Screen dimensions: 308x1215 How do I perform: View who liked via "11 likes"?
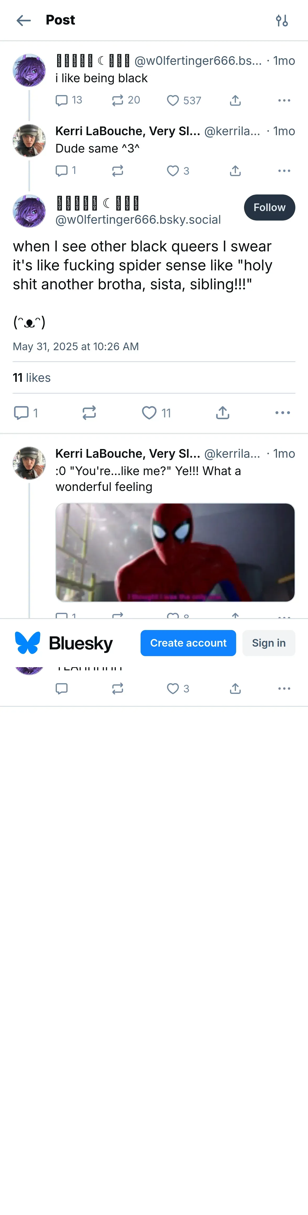32,378
